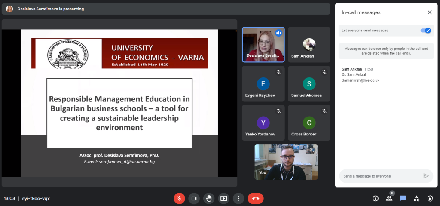Click the muted mic icon on Evgeni Raychev

click(x=278, y=72)
